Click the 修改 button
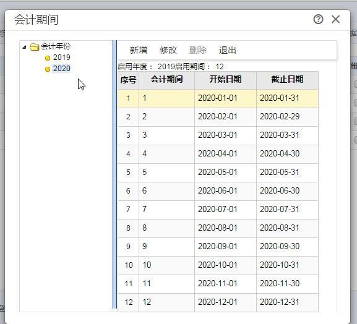Image resolution: width=357 pixels, height=324 pixels. 168,50
